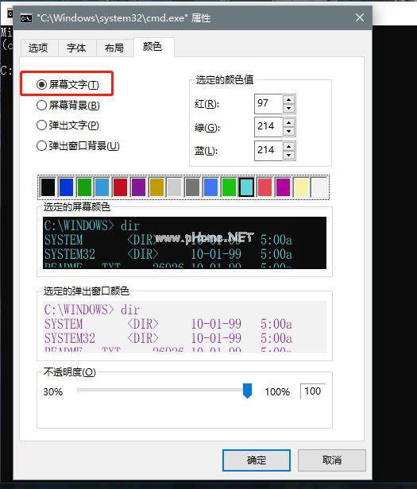Decrease the blue (蓝) value with down arrow
The height and width of the screenshot is (489, 417).
click(288, 155)
